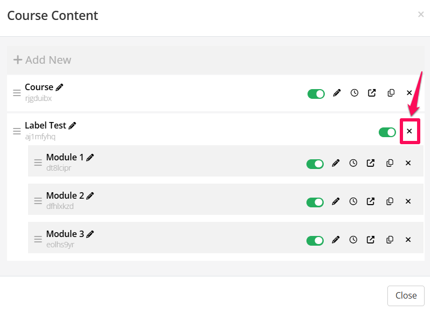Click the Label Test drag handle
Image resolution: width=430 pixels, height=311 pixels.
coord(17,131)
